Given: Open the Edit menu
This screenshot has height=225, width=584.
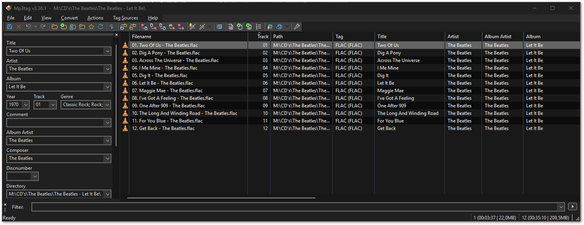Looking at the screenshot, I should 28,18.
